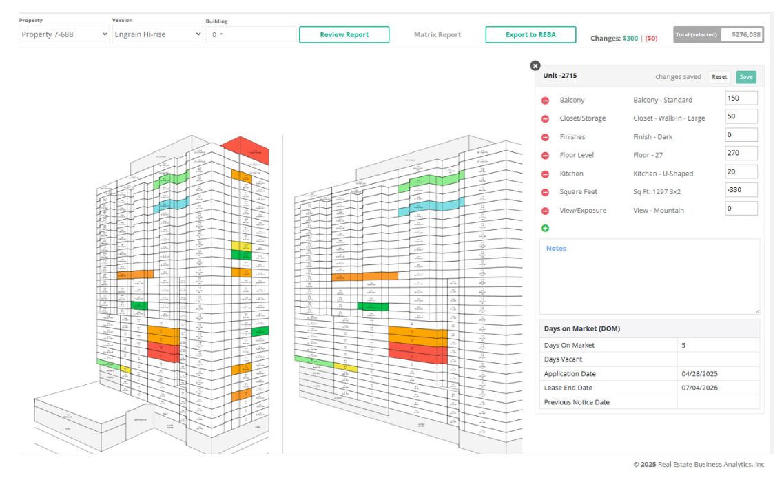The image size is (784, 482).
Task: Click the Changes $300 amount
Action: 630,39
